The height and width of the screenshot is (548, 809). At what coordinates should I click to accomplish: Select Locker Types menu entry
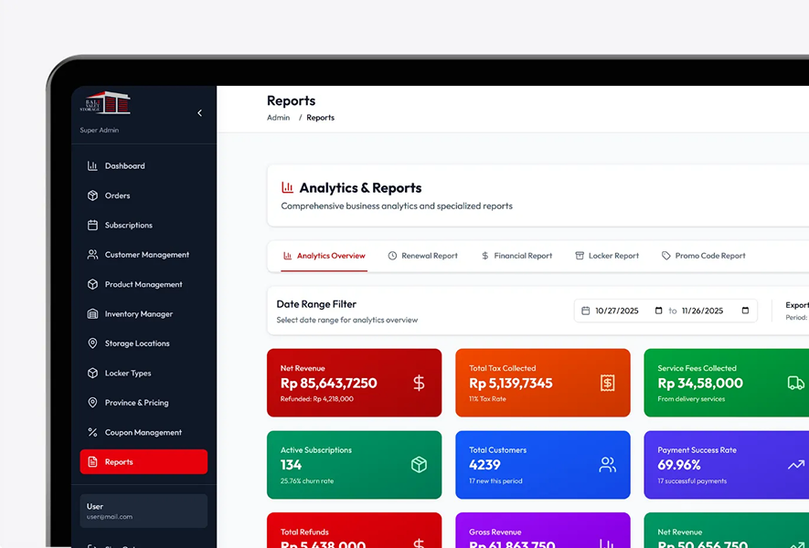click(144, 374)
